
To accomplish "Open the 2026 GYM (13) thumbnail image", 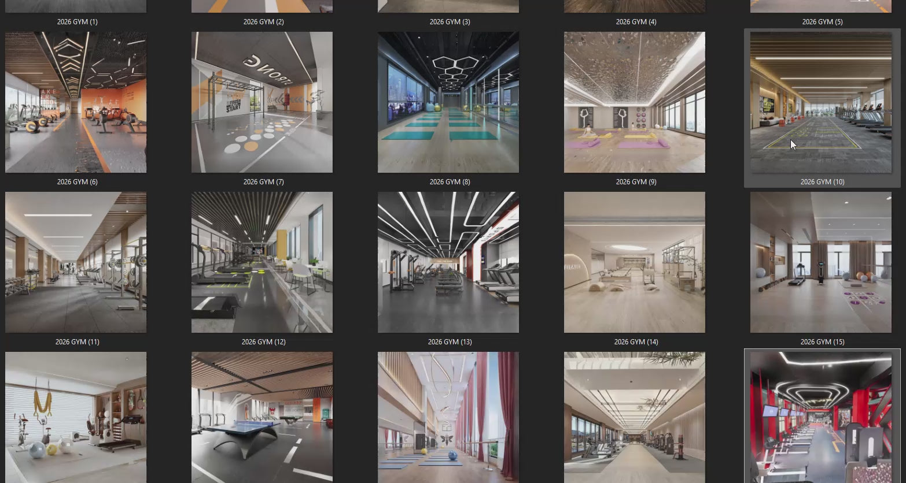I will pos(448,262).
